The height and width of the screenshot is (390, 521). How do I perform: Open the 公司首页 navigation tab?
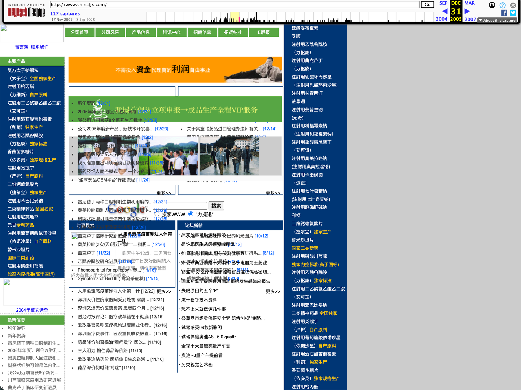[79, 32]
